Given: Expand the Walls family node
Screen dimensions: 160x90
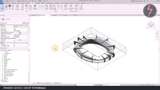Looking at the screenshot, I should pyautogui.click(x=2, y=77).
